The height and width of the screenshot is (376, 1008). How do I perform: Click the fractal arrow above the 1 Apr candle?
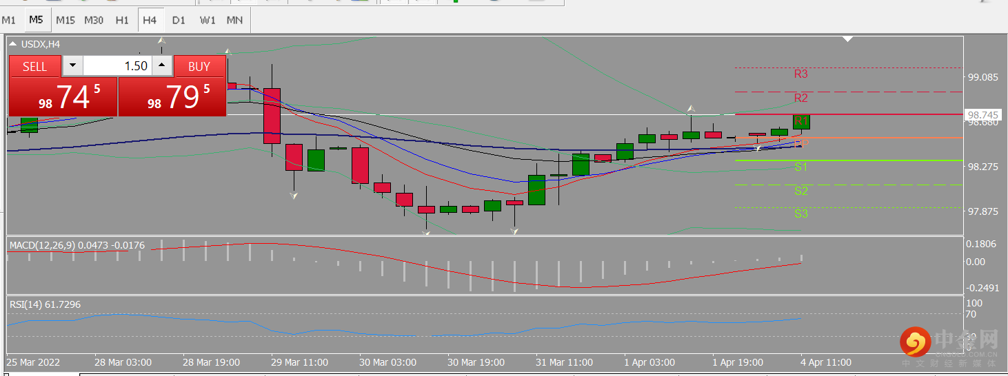(690, 109)
